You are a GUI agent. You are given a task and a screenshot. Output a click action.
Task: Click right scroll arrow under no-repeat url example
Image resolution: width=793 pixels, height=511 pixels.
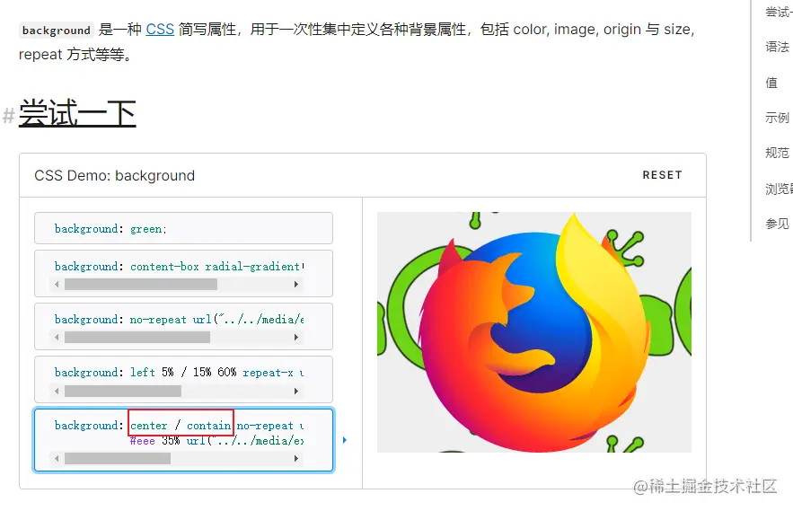coord(295,338)
